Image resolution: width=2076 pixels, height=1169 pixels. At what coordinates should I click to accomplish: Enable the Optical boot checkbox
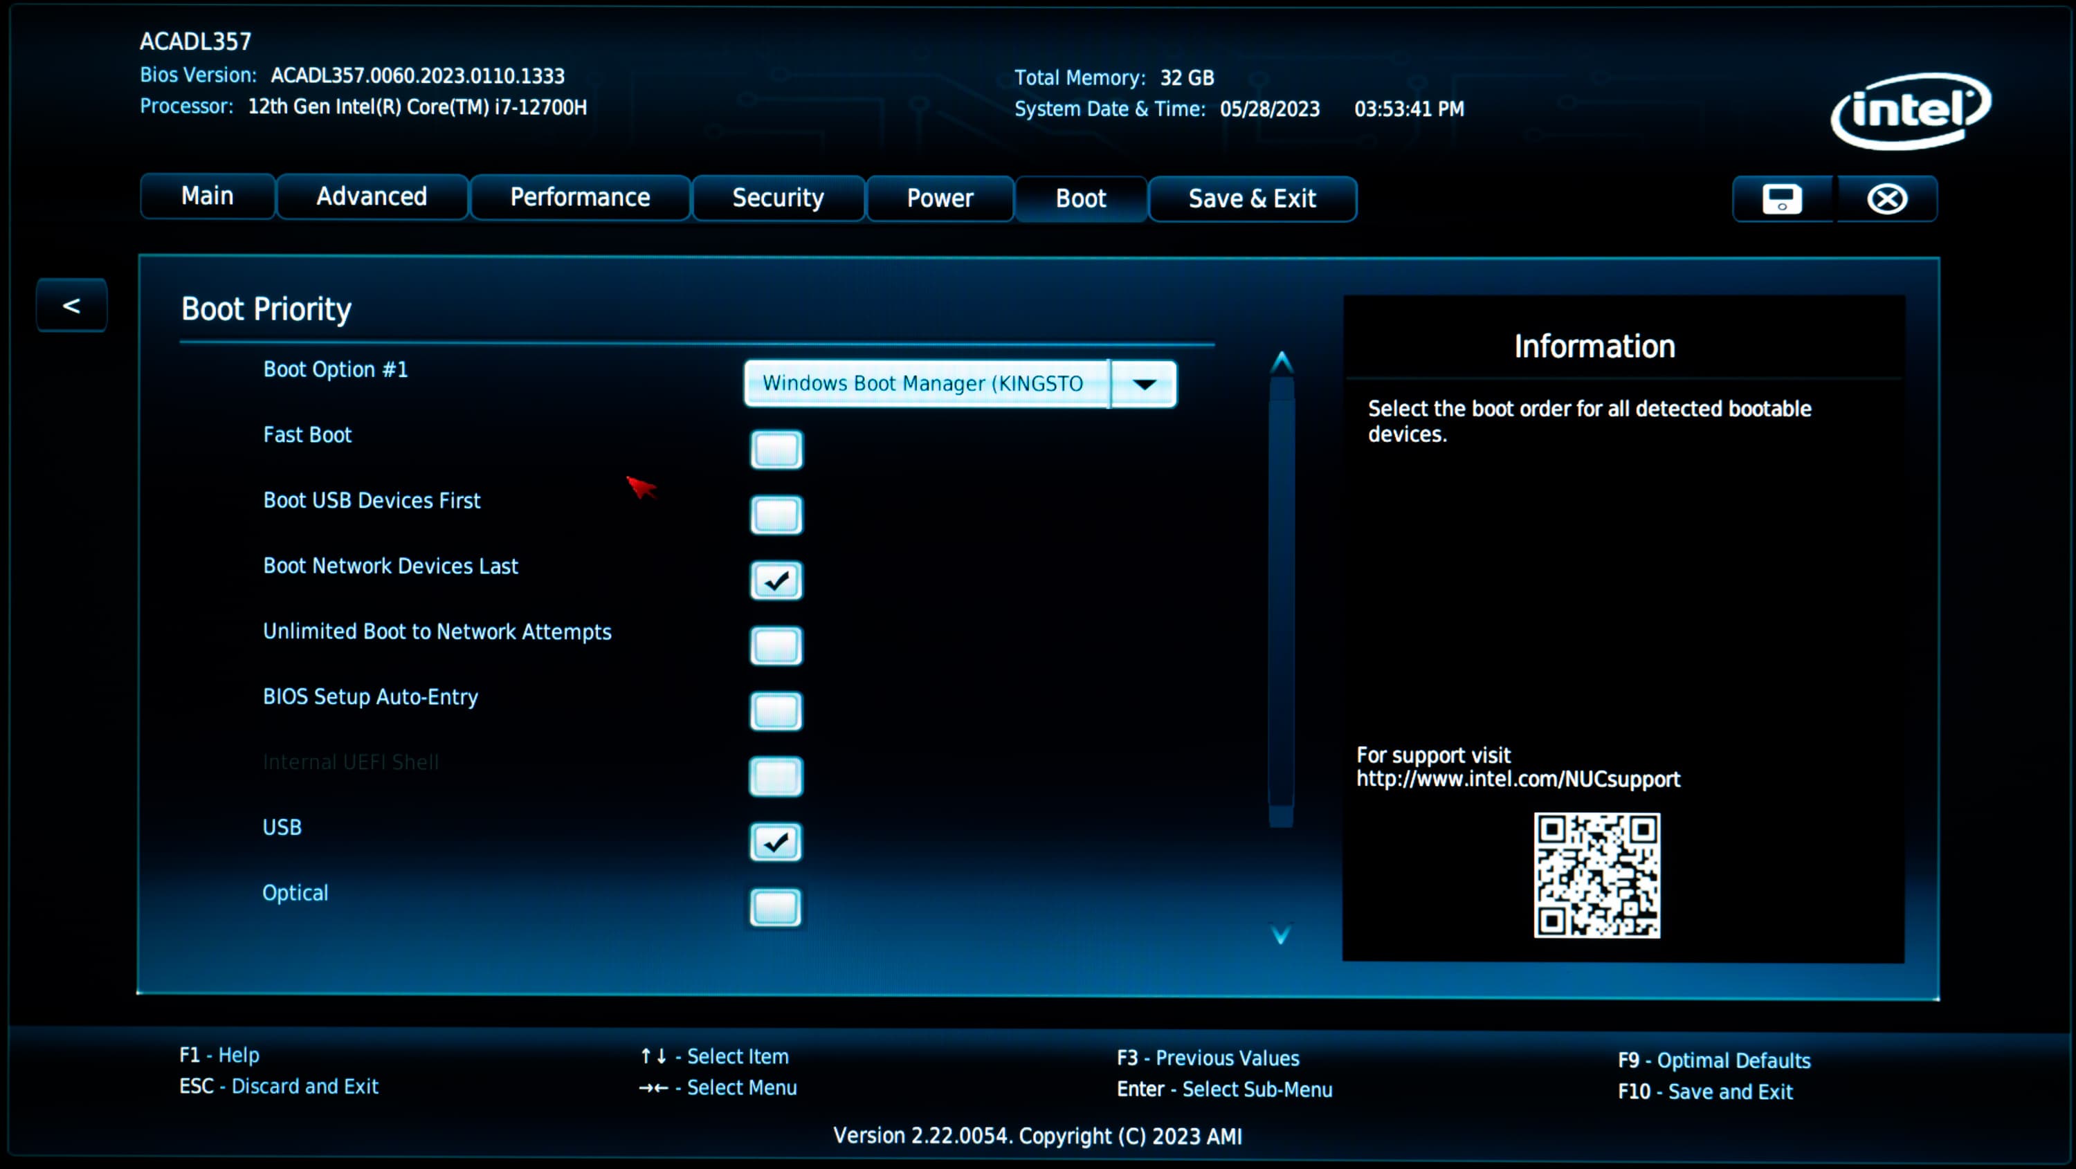click(776, 908)
